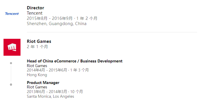Open Head of China eCommerce / Business Development title
This screenshot has width=201, height=105.
pos(75,61)
